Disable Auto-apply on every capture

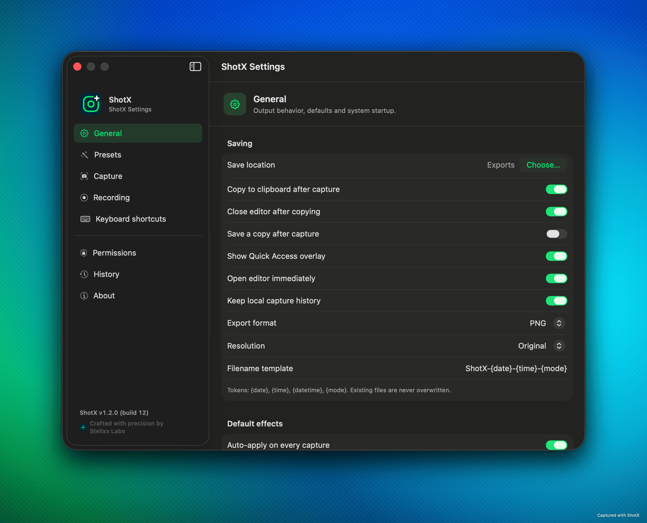[x=556, y=445]
